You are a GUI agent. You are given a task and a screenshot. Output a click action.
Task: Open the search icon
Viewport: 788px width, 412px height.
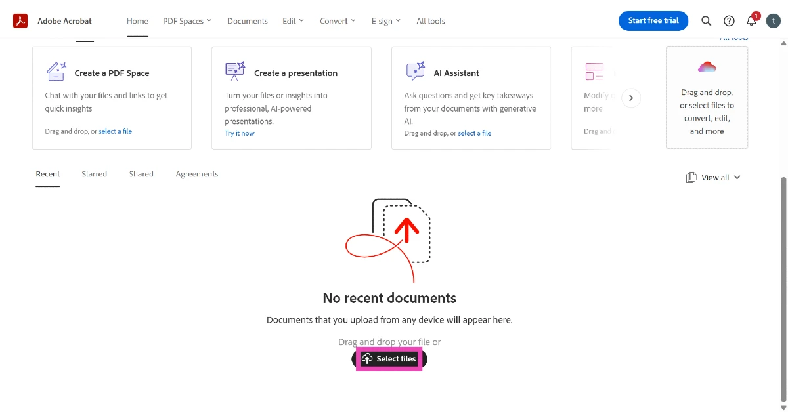coord(706,20)
